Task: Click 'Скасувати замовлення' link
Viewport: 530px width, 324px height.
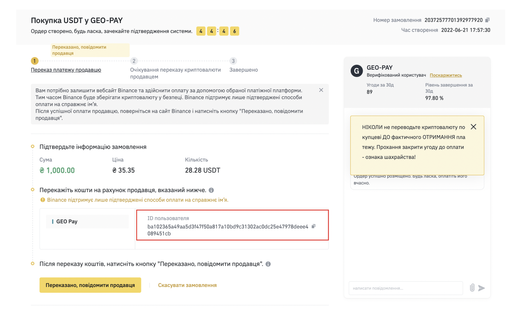Action: (187, 285)
